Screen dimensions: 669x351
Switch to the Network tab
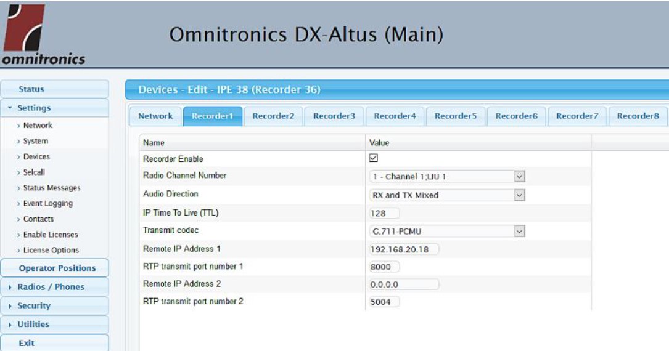click(155, 116)
